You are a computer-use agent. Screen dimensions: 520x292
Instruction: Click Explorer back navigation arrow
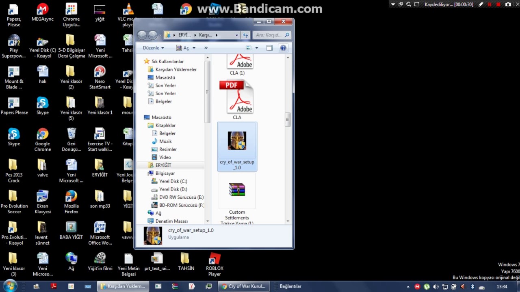[142, 35]
